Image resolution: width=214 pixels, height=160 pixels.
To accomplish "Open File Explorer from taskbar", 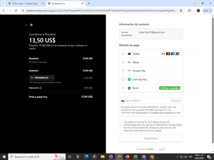I will pos(103,157).
